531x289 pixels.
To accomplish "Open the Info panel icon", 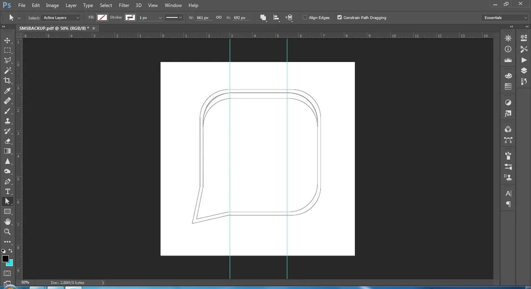I will point(508,49).
